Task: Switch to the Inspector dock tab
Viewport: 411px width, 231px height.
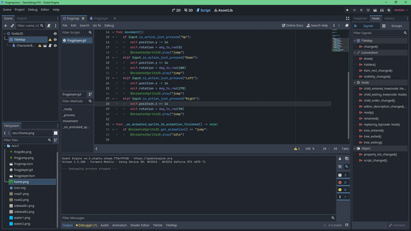Action: (360, 19)
